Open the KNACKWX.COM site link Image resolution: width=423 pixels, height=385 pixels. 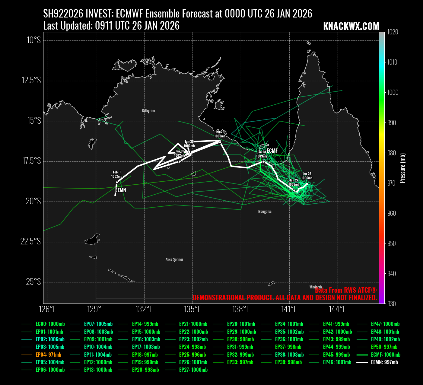pyautogui.click(x=351, y=27)
